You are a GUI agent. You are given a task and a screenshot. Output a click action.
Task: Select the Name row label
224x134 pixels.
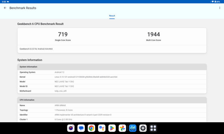pyautogui.click(x=22, y=105)
